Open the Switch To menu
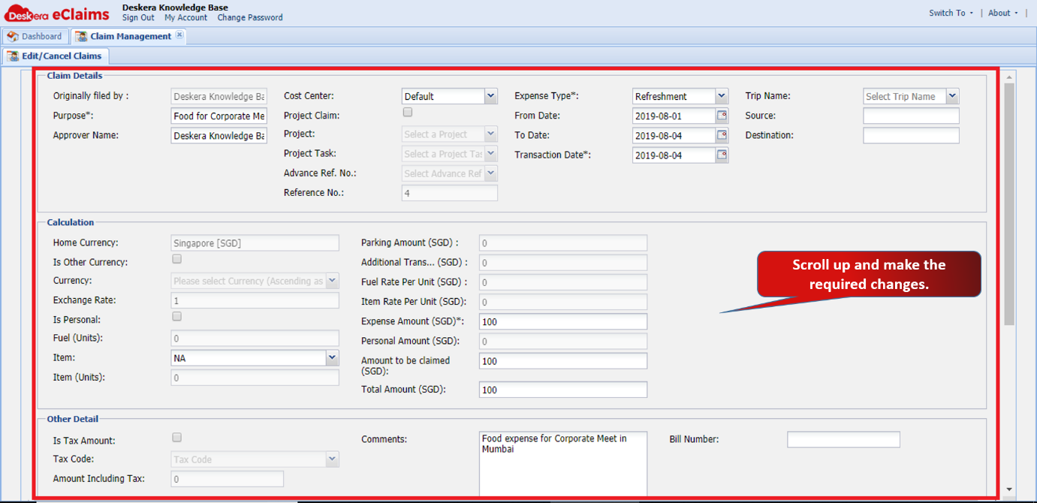This screenshot has width=1037, height=503. 951,13
